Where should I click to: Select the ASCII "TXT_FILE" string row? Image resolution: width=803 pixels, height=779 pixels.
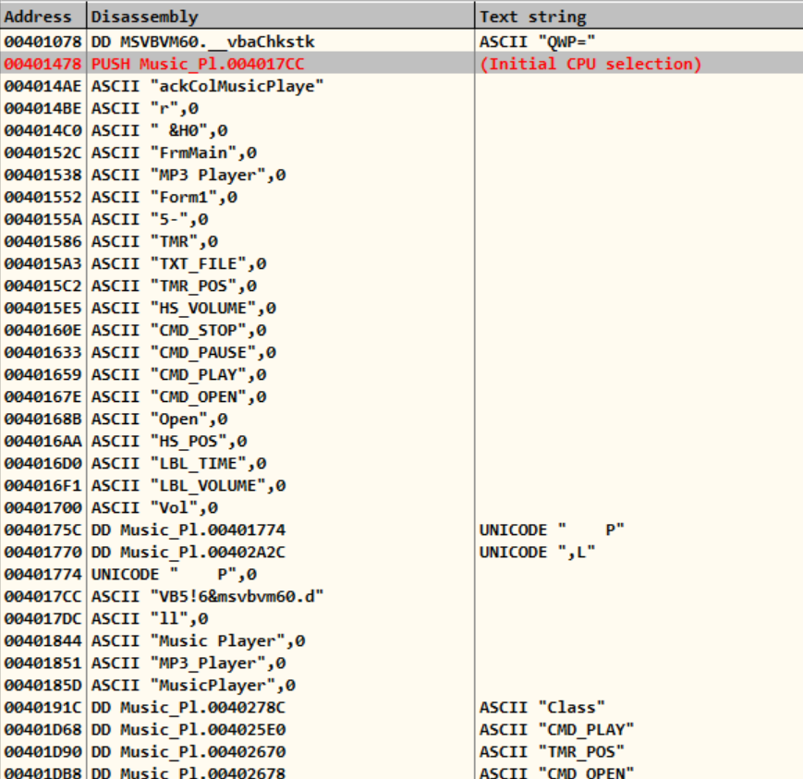click(x=401, y=263)
